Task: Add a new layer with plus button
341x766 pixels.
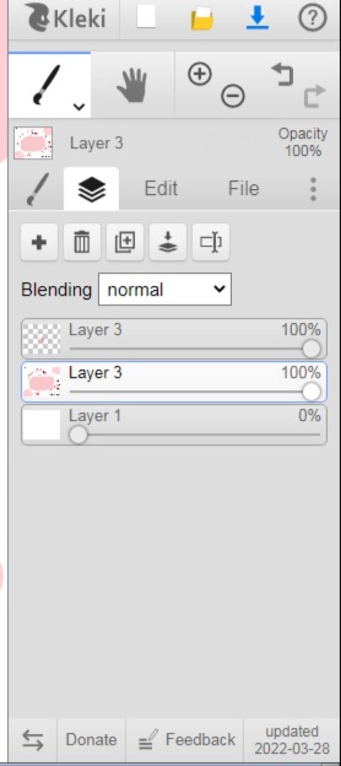Action: click(x=39, y=242)
